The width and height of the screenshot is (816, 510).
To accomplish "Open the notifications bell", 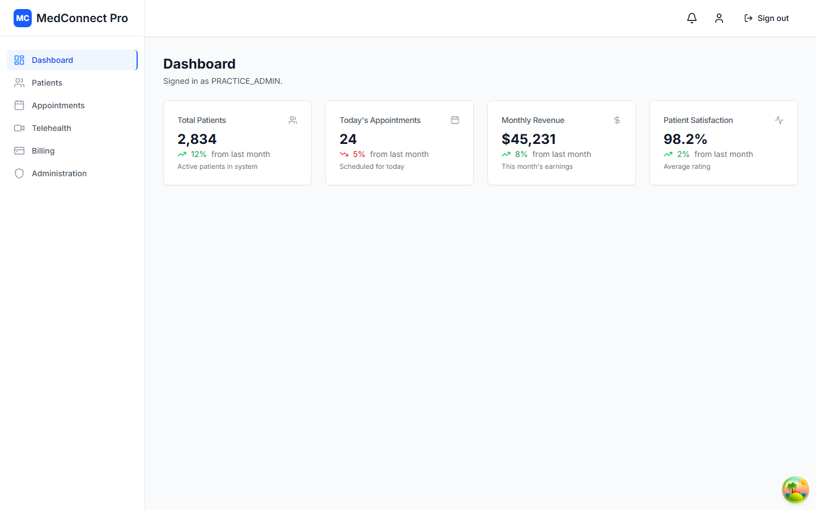I will click(692, 18).
